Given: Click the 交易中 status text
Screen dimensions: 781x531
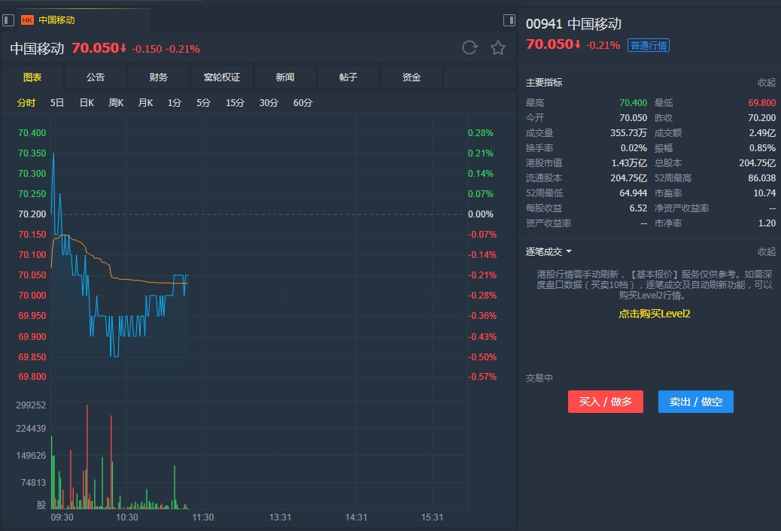Looking at the screenshot, I should tap(539, 378).
